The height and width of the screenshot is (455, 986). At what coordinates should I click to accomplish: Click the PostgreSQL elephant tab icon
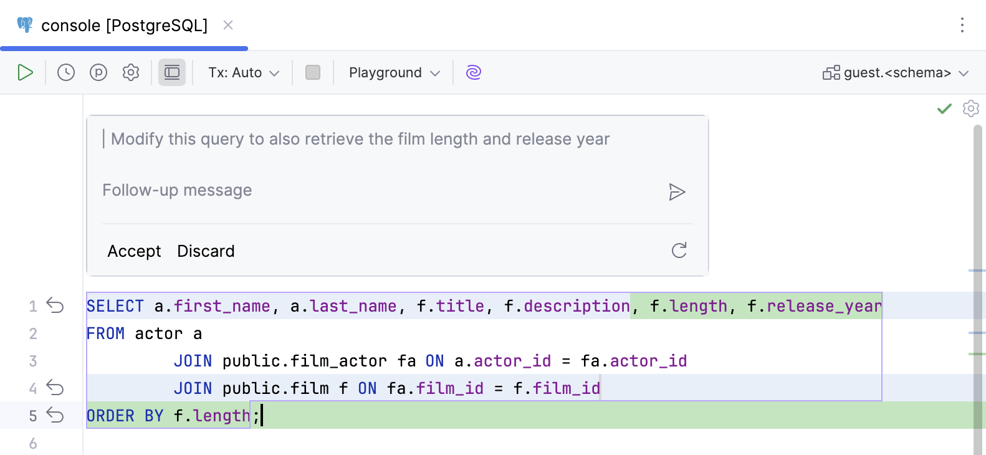pyautogui.click(x=25, y=25)
